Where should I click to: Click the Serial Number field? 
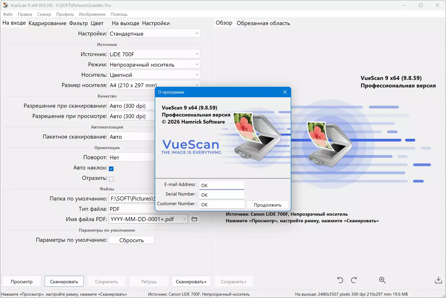(222, 195)
